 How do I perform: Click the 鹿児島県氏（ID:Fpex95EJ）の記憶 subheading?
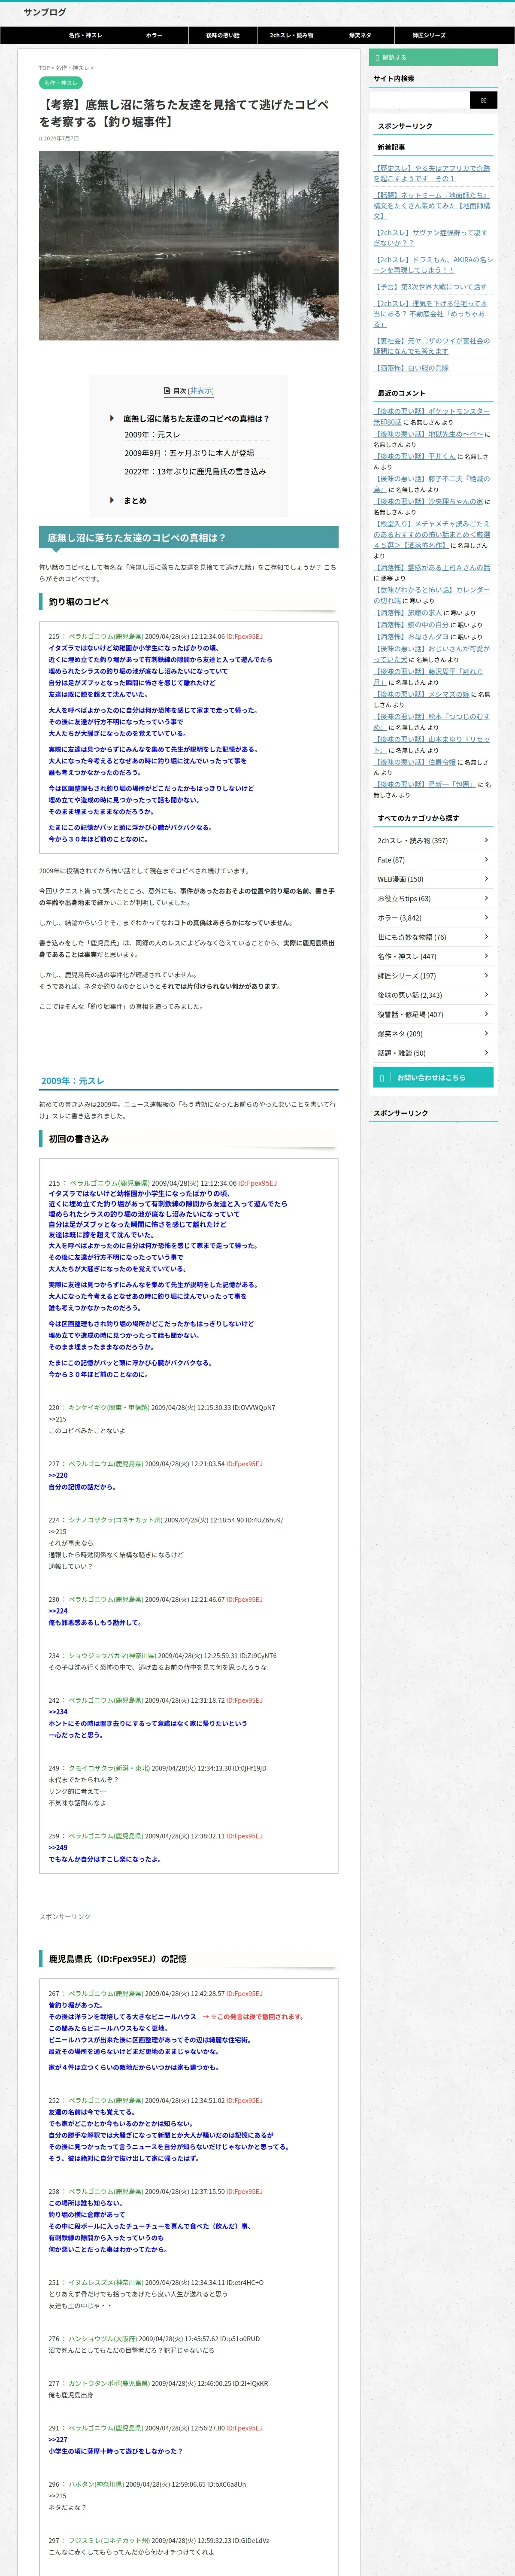[189, 1959]
